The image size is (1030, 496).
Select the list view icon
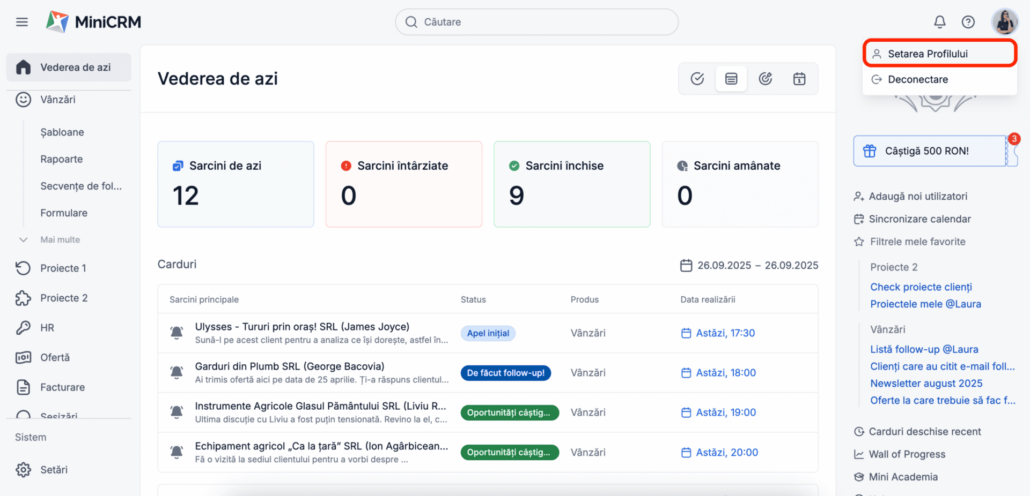coord(731,79)
